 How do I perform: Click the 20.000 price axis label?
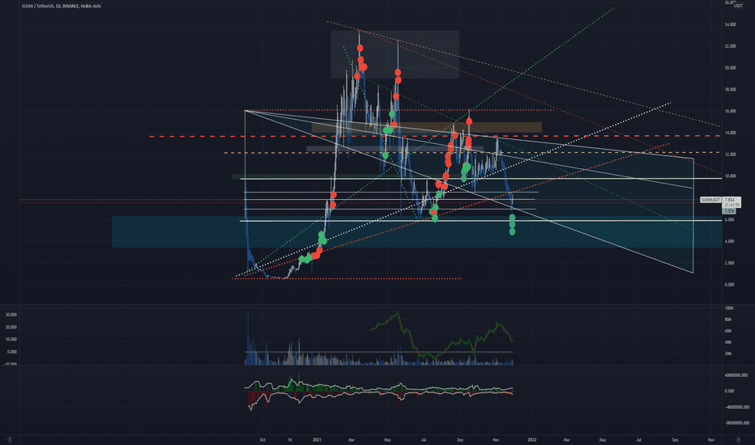tap(730, 68)
